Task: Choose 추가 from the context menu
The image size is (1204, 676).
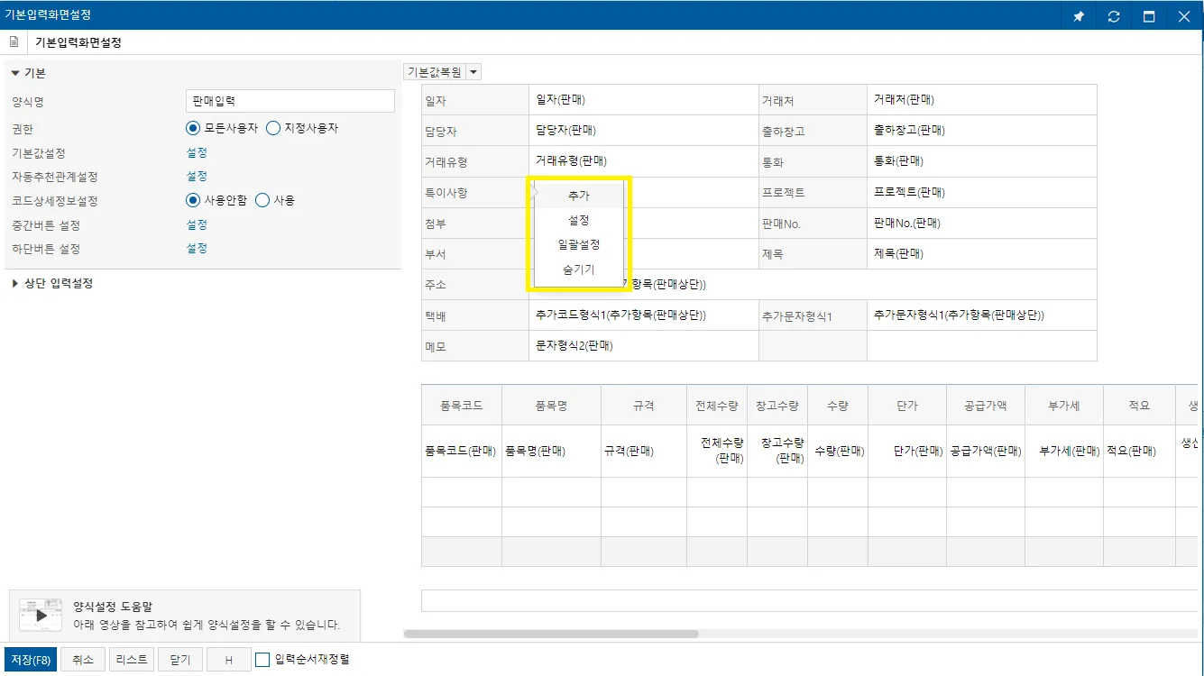Action: (x=579, y=196)
